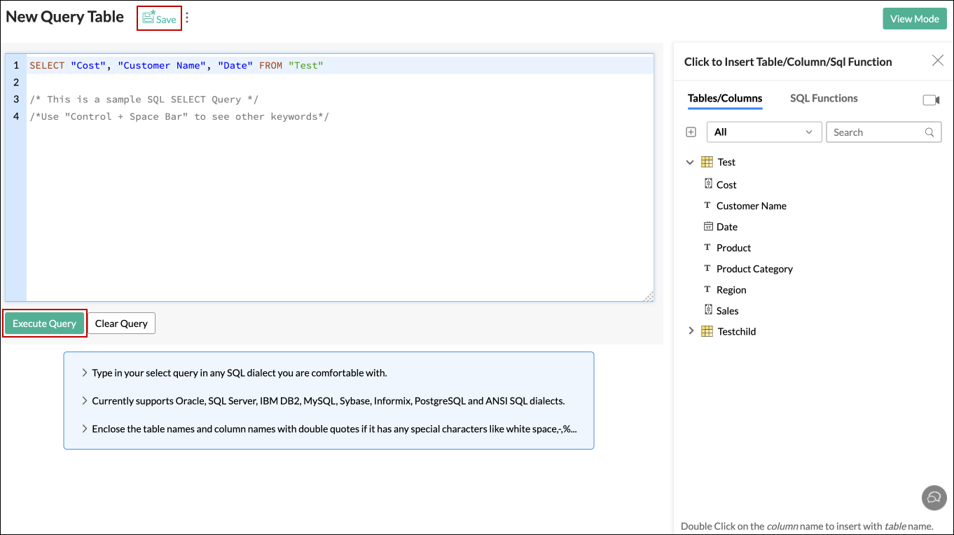This screenshot has width=954, height=535.
Task: Click the Clear Query button
Action: pyautogui.click(x=121, y=323)
